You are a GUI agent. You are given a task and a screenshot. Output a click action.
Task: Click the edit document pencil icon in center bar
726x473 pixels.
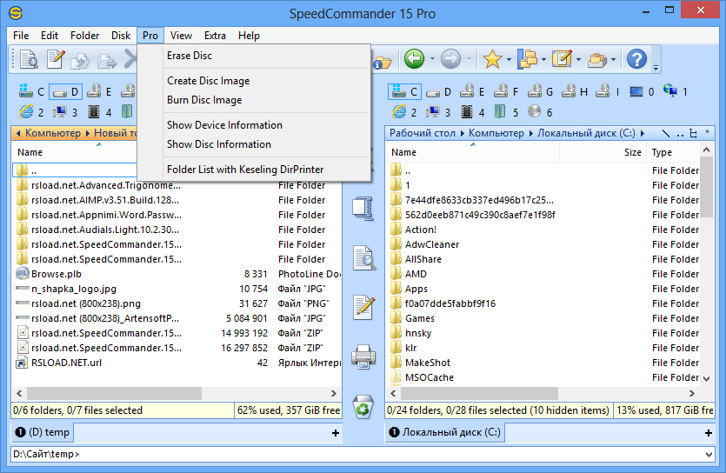point(363,307)
